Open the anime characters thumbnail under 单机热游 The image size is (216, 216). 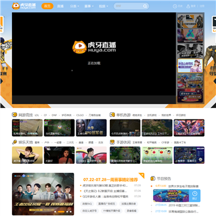189,128
